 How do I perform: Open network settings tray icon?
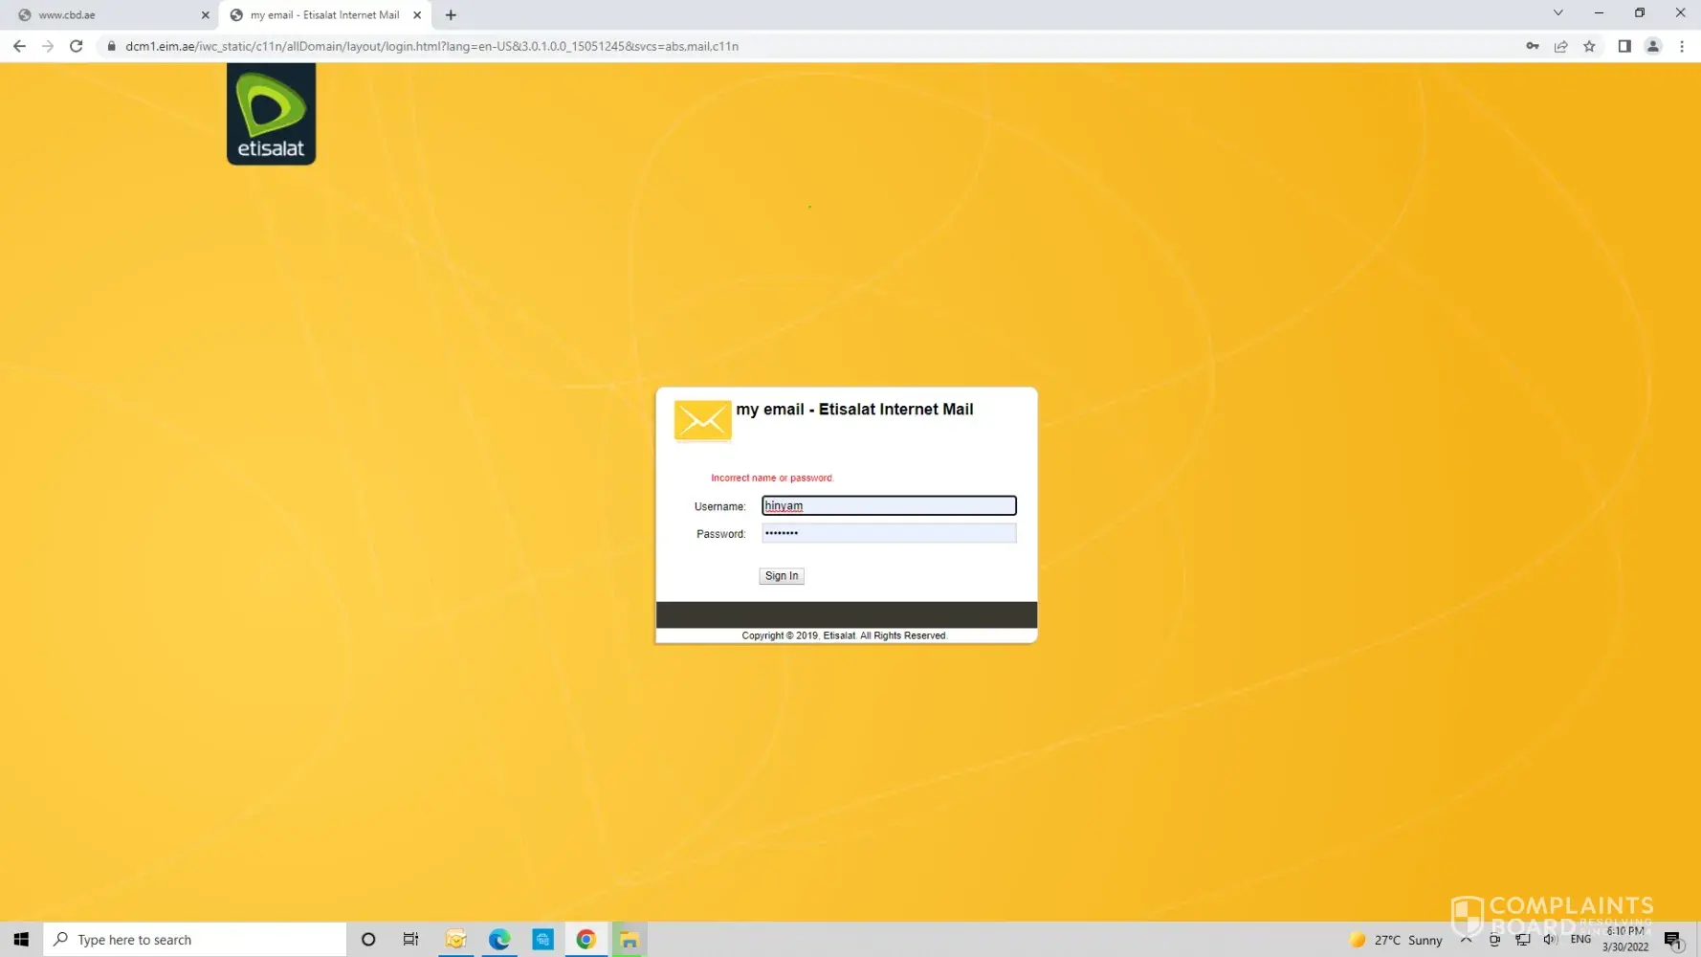[x=1523, y=940]
